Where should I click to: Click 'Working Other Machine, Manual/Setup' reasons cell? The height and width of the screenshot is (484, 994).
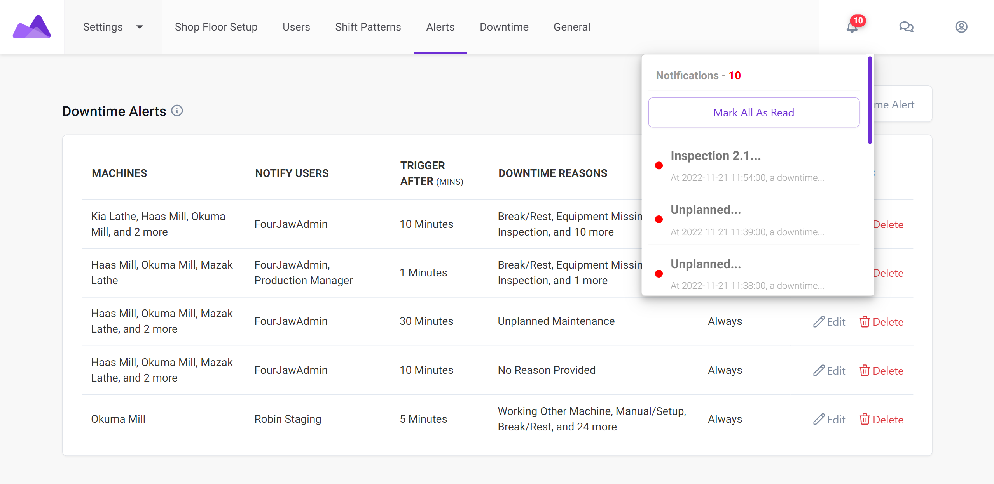click(x=592, y=419)
